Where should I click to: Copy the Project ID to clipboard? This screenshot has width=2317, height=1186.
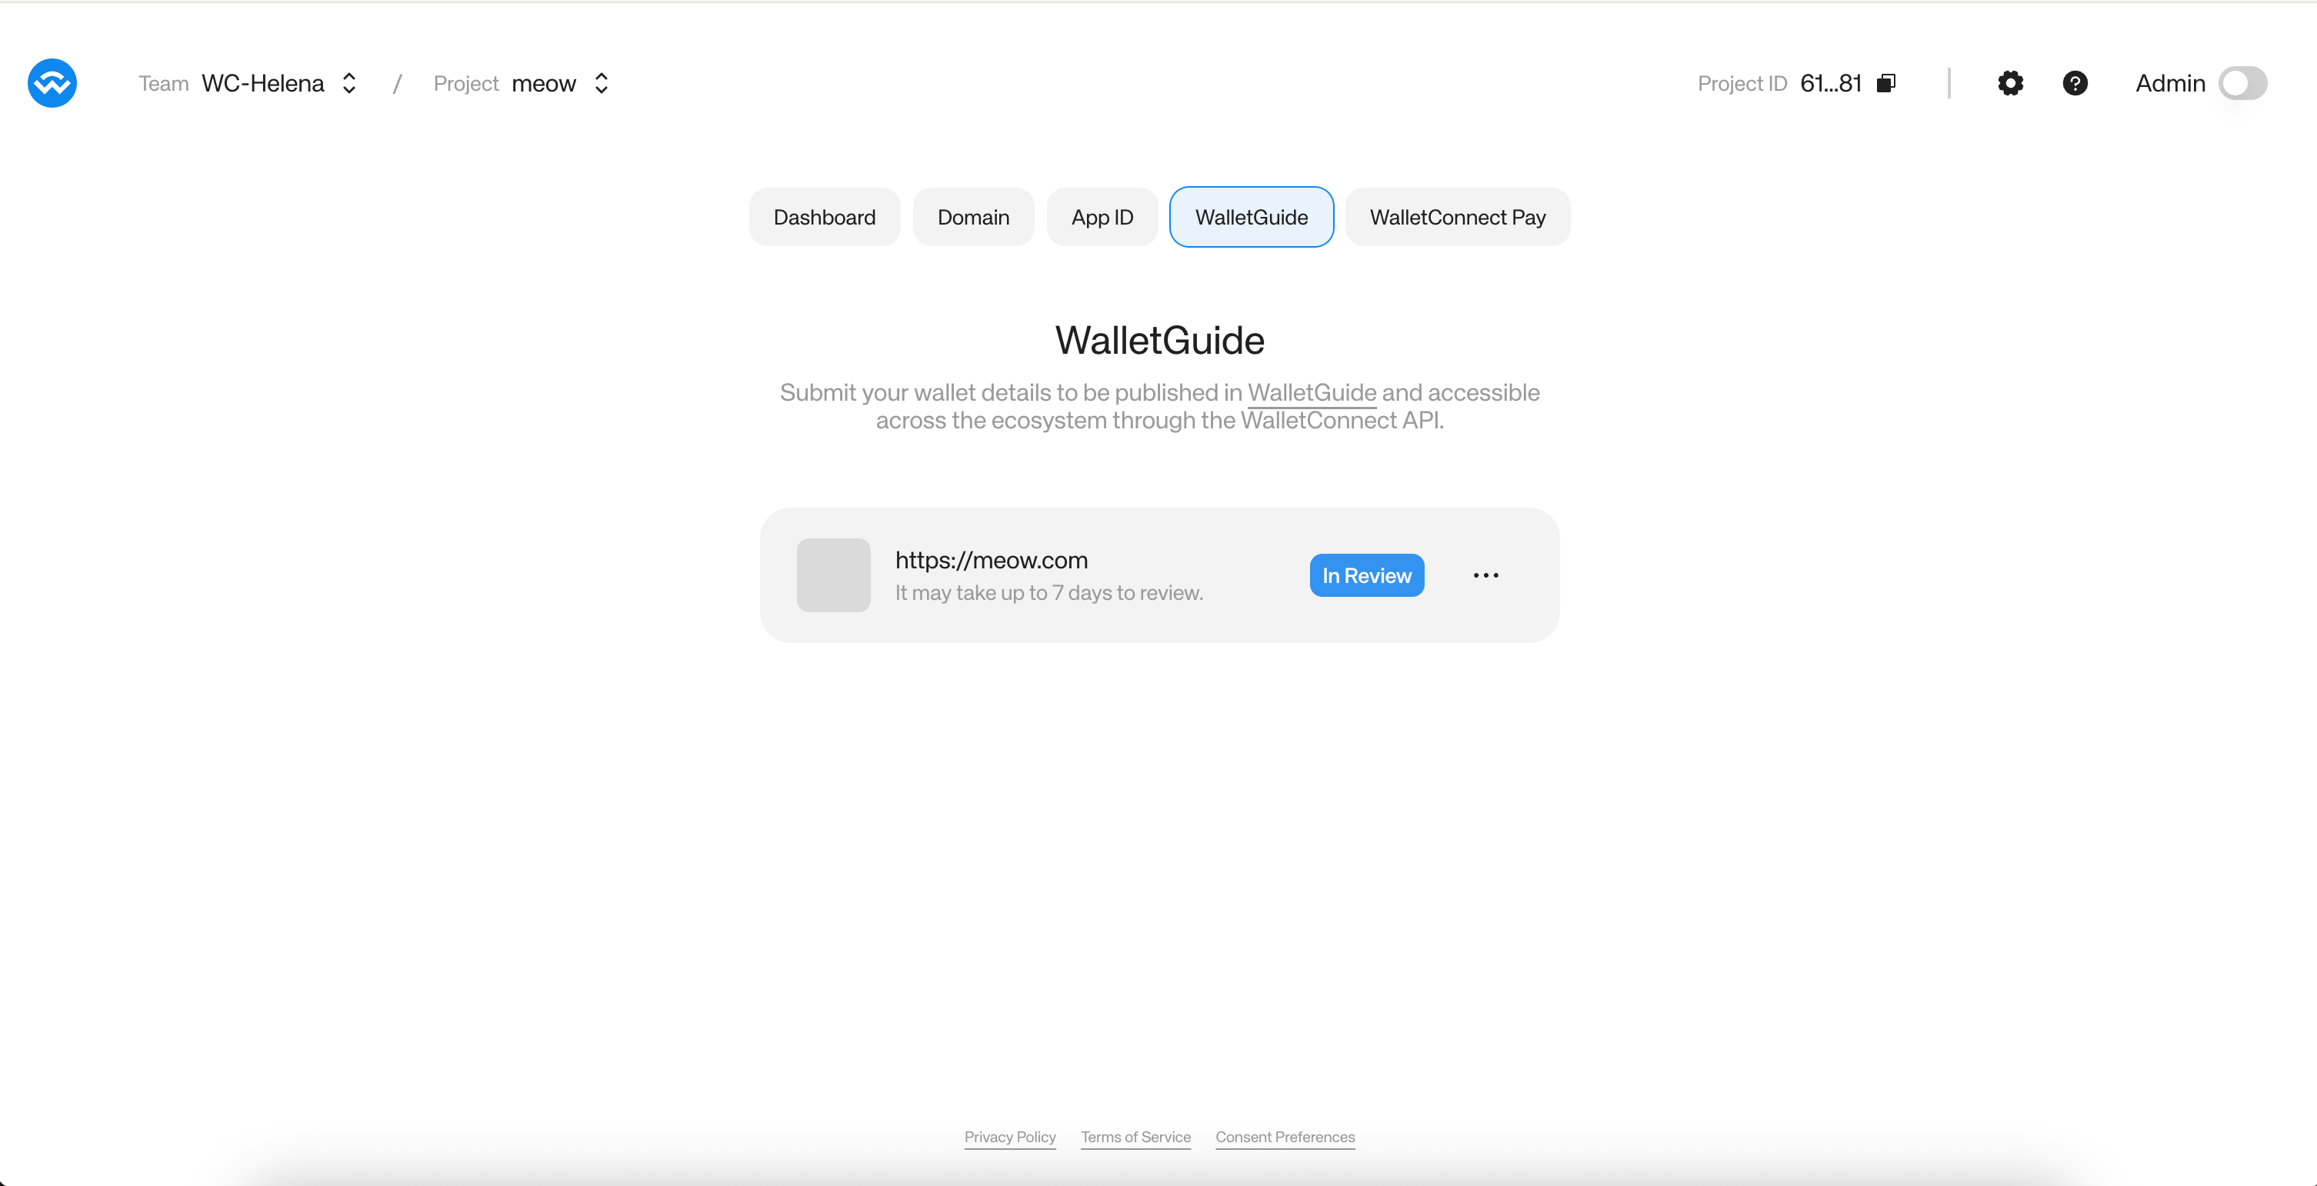pyautogui.click(x=1886, y=84)
